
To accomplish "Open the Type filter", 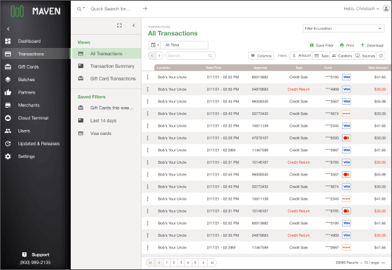I will (321, 55).
